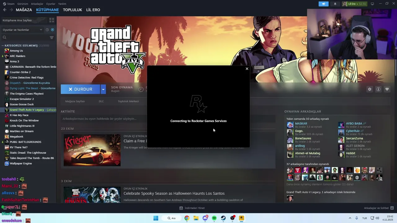Open notifications bell
This screenshot has width=397, height=223.
coord(335,4)
